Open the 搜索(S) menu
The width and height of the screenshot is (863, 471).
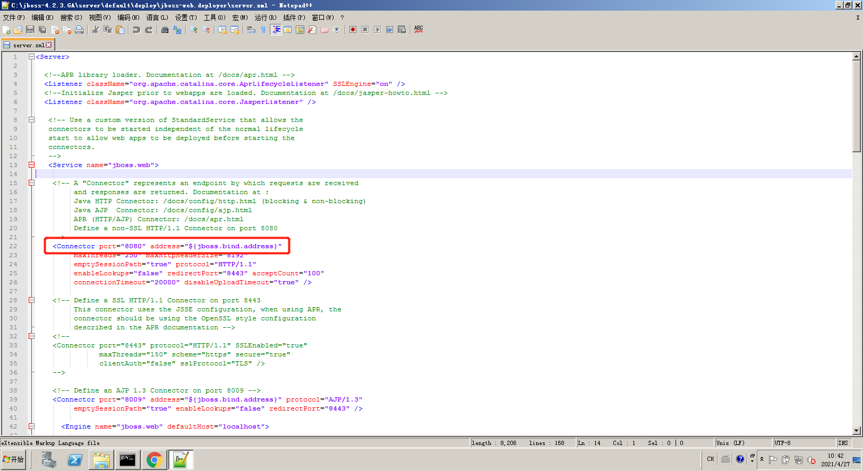click(71, 18)
